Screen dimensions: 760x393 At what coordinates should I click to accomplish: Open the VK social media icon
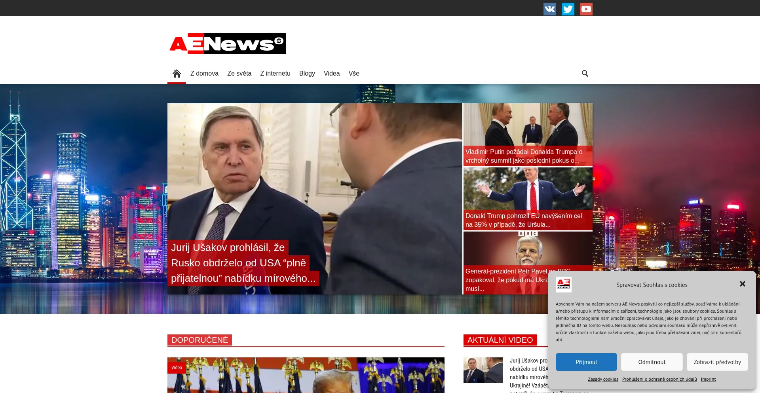pos(549,9)
